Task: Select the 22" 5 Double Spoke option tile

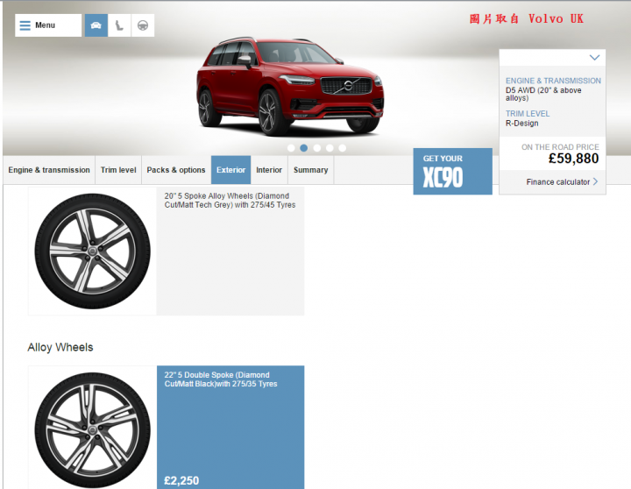Action: tap(230, 428)
